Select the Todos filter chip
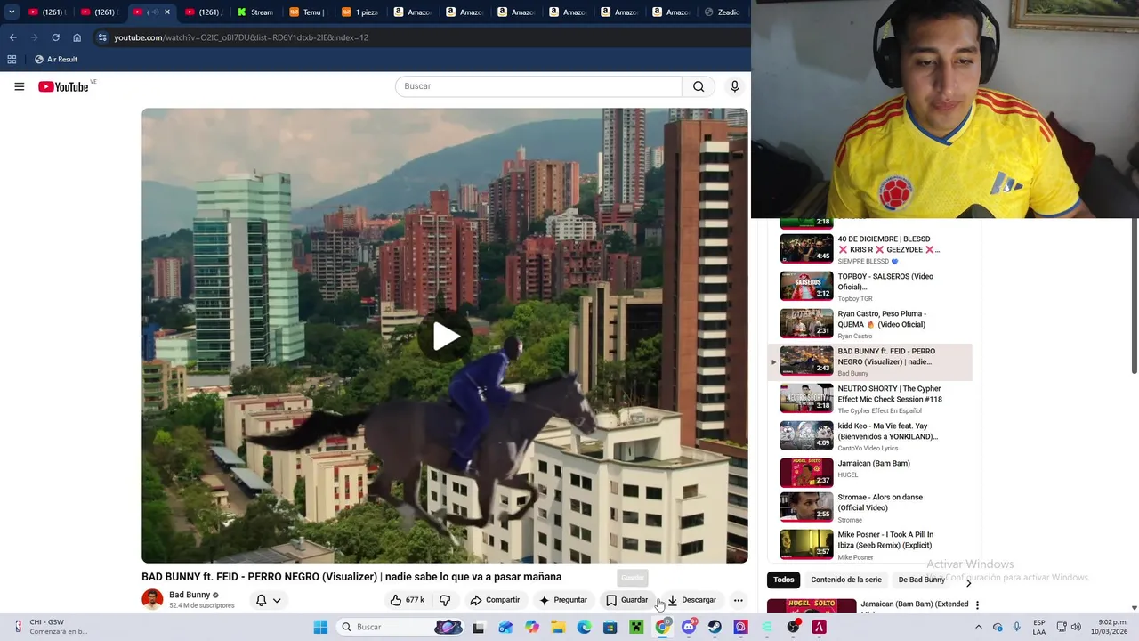This screenshot has height=641, width=1139. point(783,580)
